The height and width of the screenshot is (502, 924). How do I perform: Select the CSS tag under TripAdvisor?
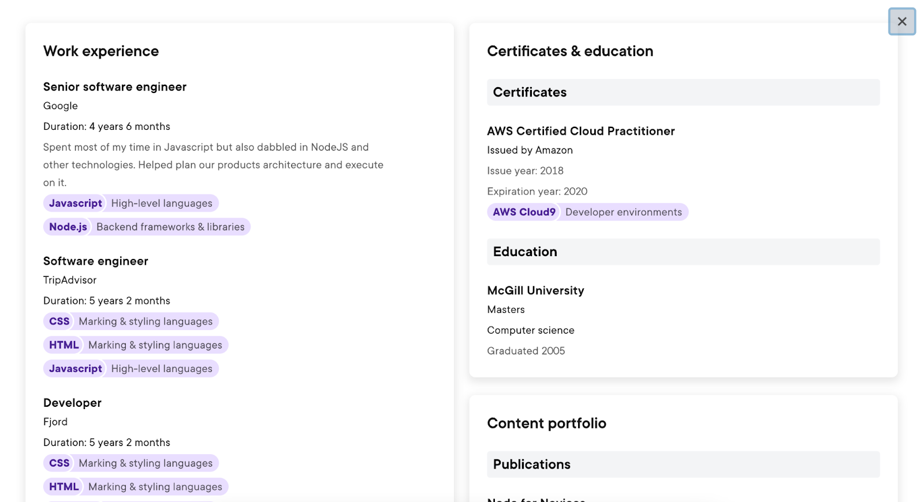click(x=131, y=321)
